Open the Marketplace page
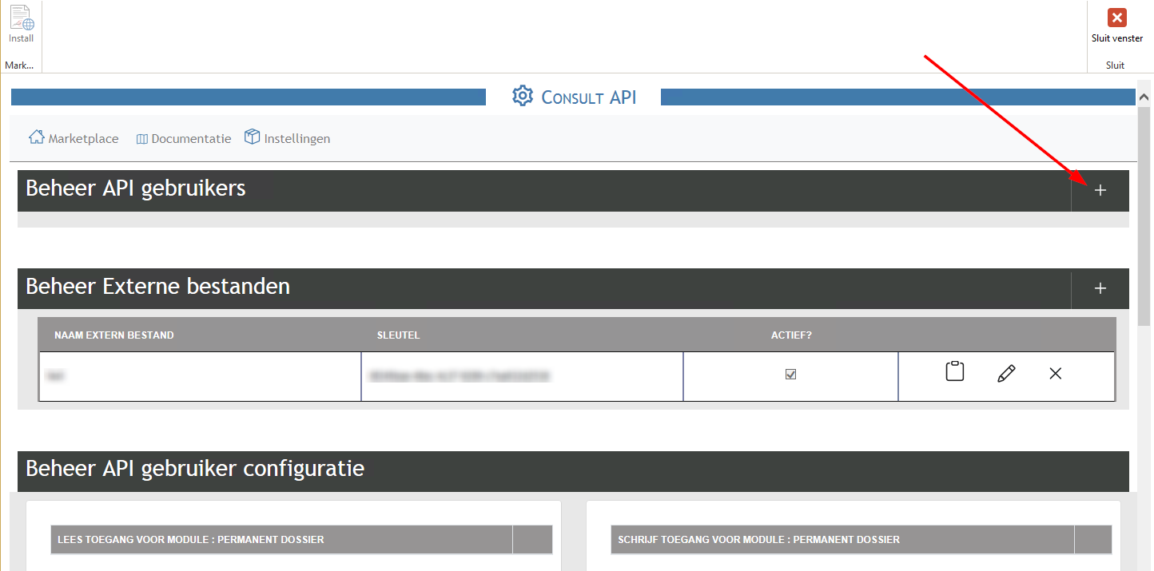This screenshot has height=571, width=1154. pos(74,138)
